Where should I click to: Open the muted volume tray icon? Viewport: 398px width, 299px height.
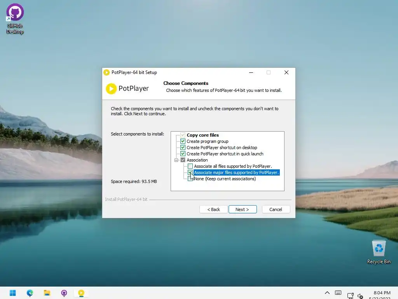point(360,296)
